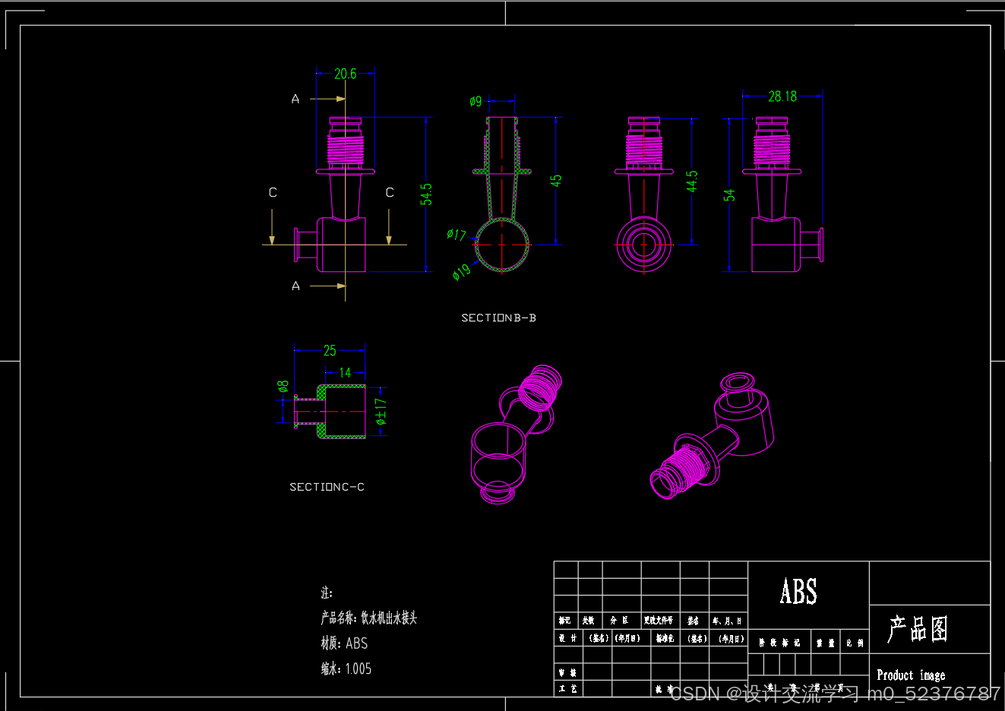Click the 比例 title block cell
The width and height of the screenshot is (1005, 711).
(855, 643)
